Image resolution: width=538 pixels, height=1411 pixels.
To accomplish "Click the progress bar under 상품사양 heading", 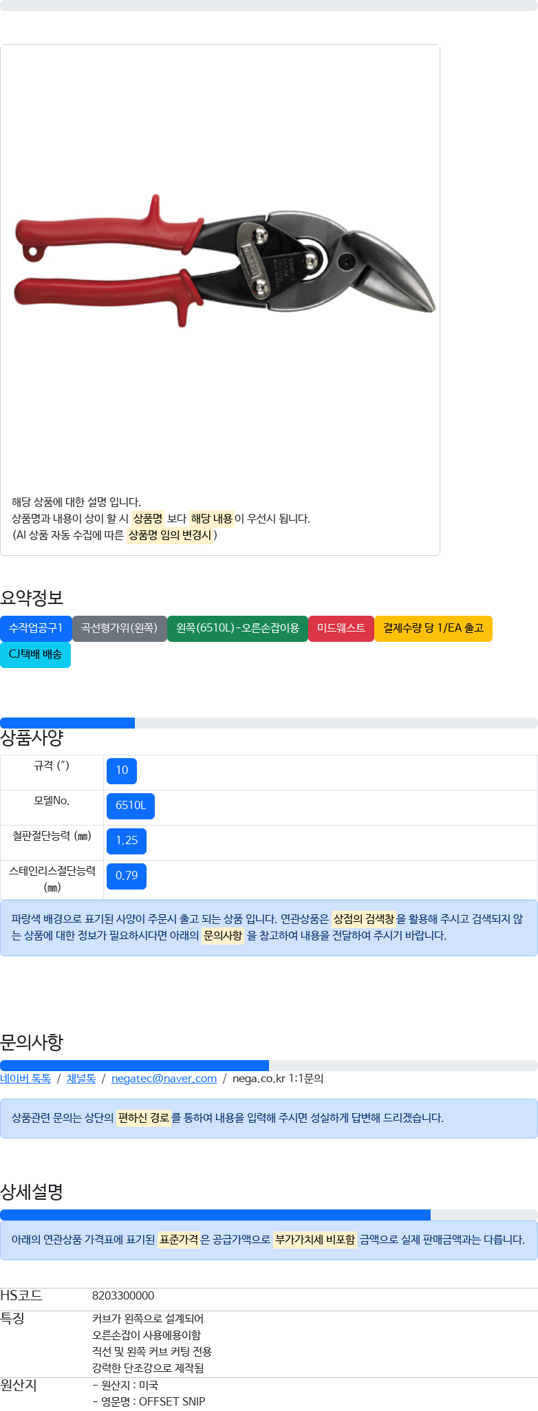I will click(x=269, y=722).
